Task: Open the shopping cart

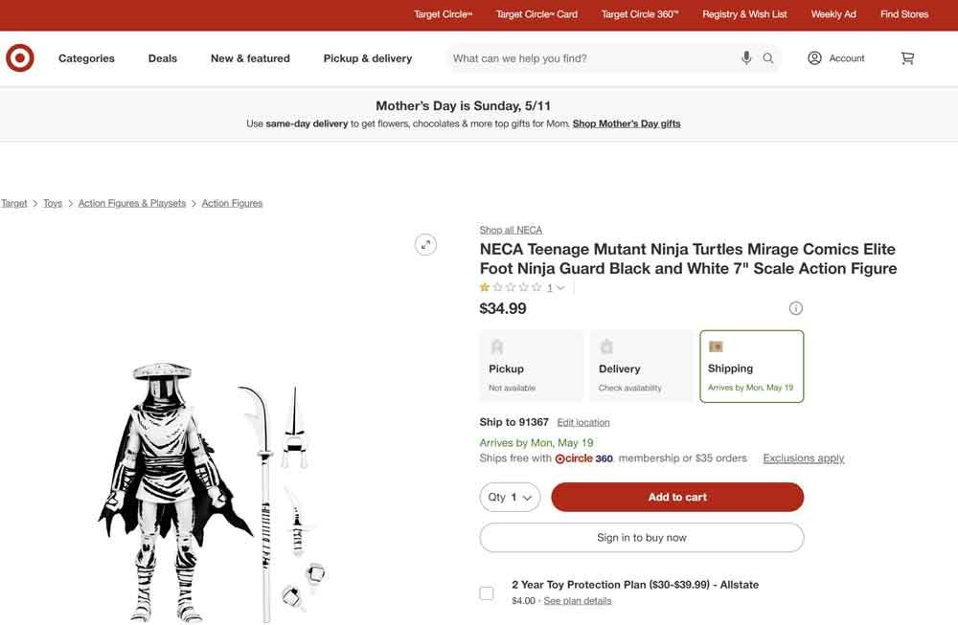Action: [906, 57]
